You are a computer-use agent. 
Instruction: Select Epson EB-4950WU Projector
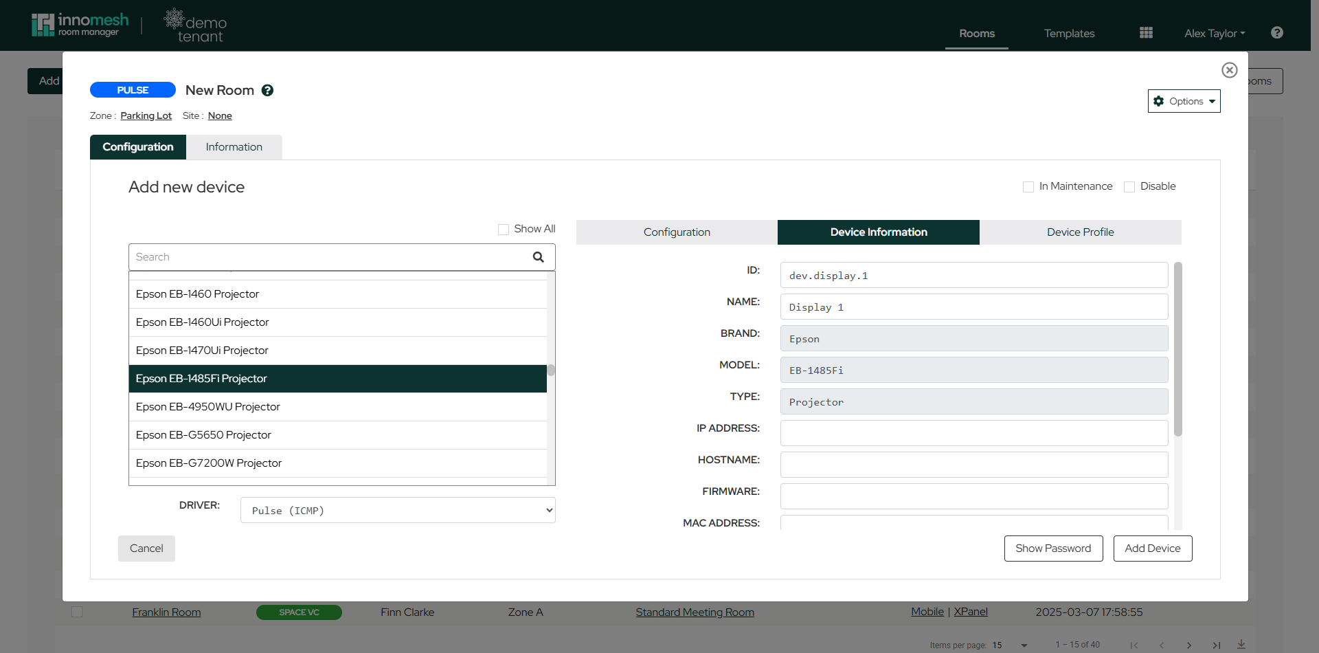pos(338,407)
